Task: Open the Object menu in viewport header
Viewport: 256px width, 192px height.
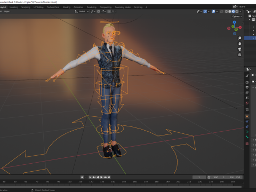Action: point(7,11)
